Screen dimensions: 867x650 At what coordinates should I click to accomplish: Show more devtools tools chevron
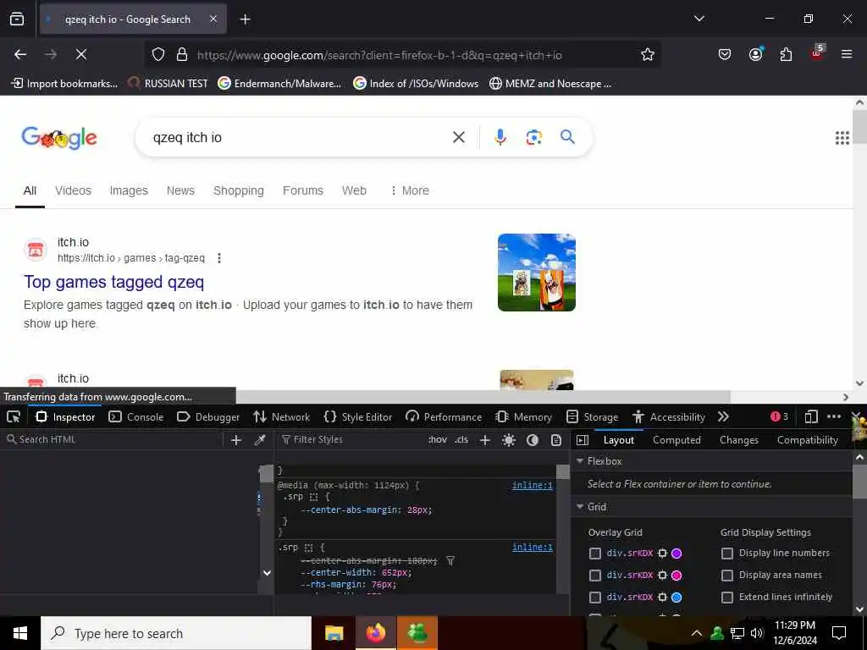(723, 416)
